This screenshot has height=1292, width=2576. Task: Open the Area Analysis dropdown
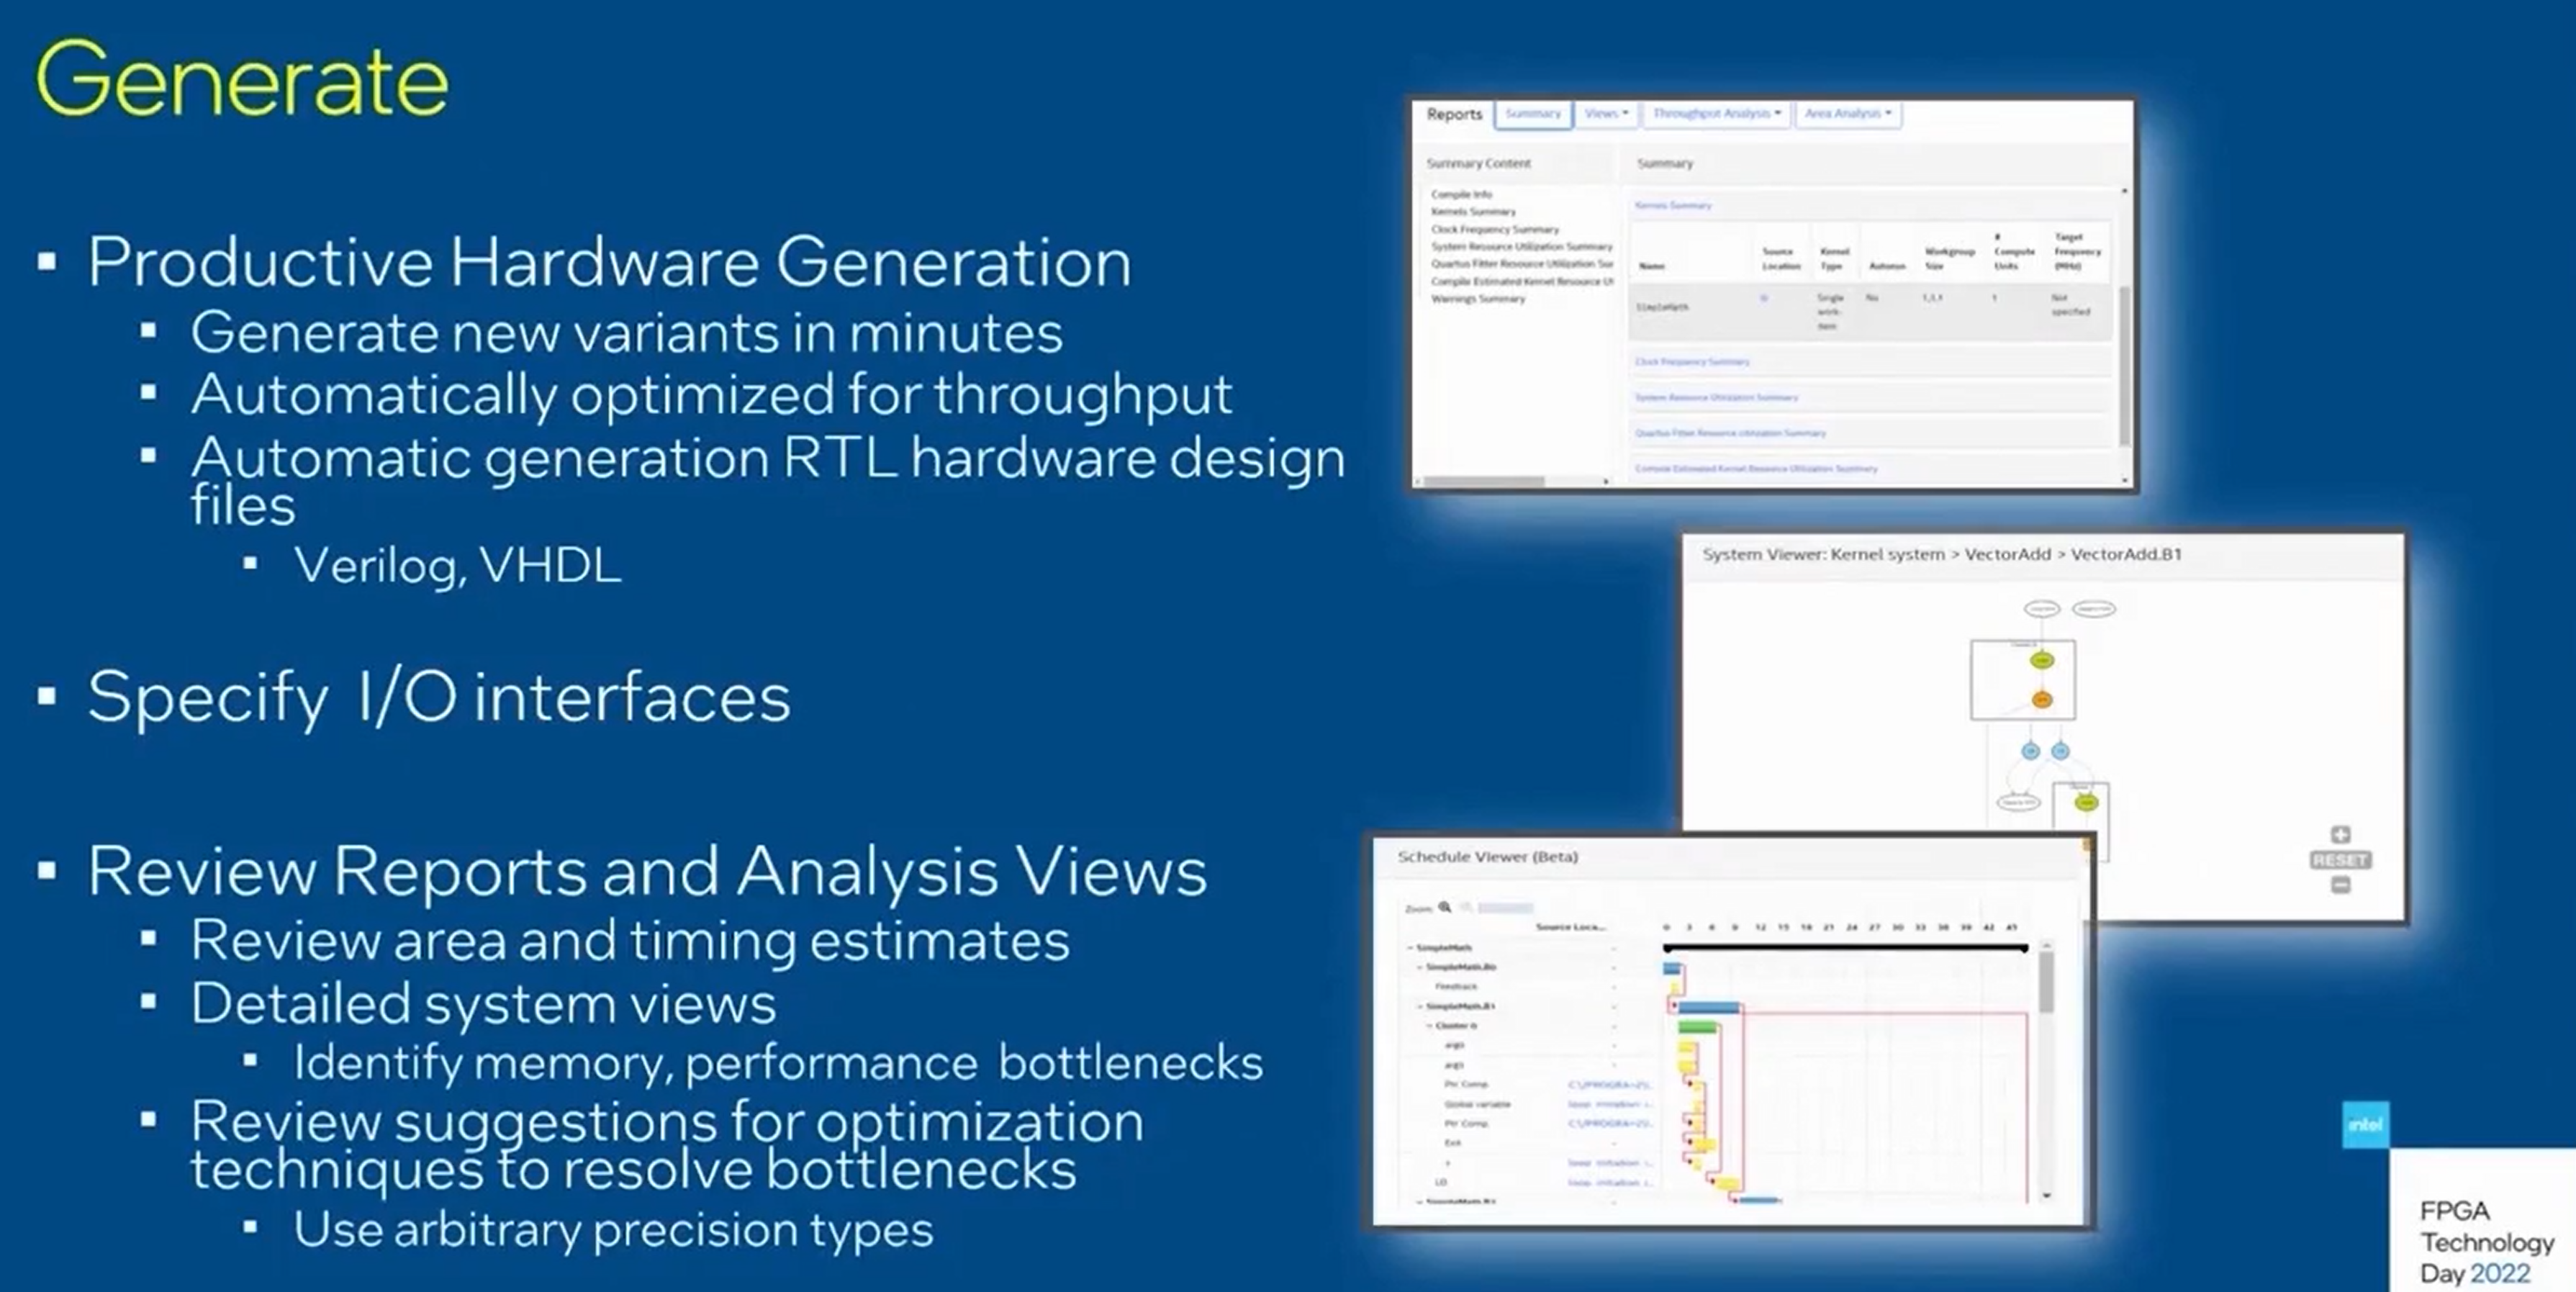1847,114
